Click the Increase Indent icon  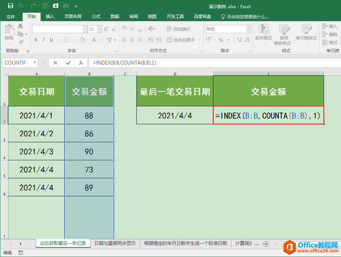click(159, 40)
